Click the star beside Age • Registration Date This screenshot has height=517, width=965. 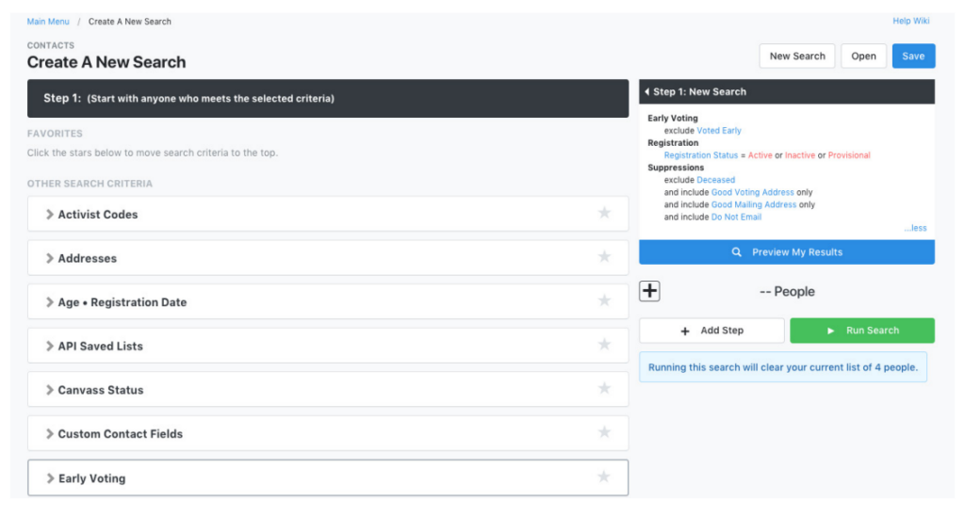(x=604, y=300)
